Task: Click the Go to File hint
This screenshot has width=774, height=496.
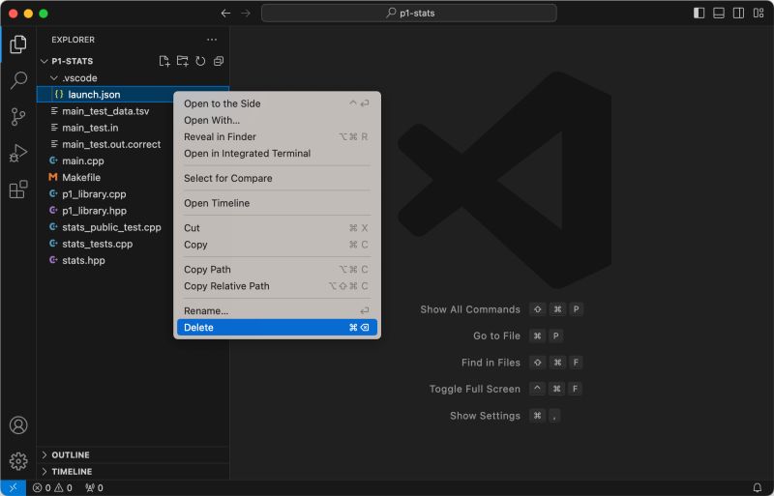Action: pyautogui.click(x=496, y=336)
